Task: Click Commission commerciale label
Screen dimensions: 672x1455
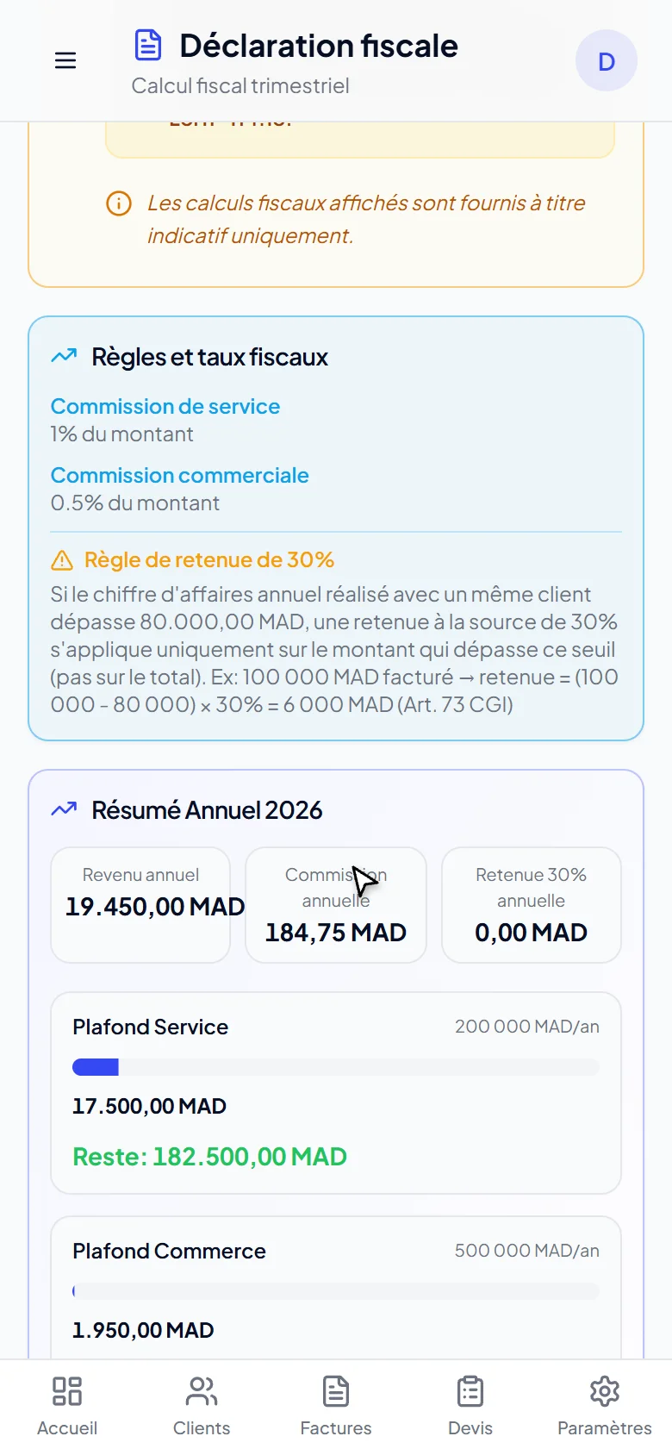Action: pyautogui.click(x=179, y=475)
